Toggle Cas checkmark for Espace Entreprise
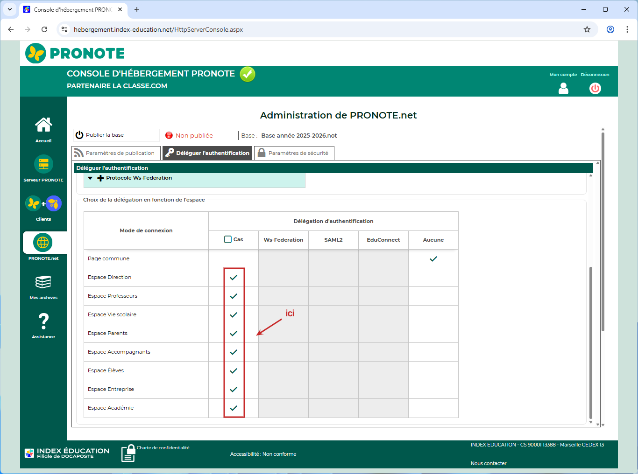 tap(234, 389)
